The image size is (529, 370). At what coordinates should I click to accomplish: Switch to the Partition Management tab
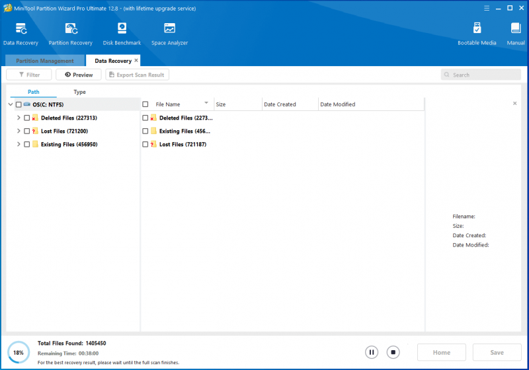coord(45,61)
